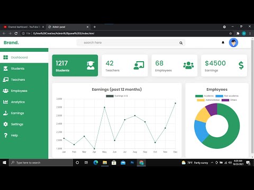Open Photoshop from taskbar

132,163
